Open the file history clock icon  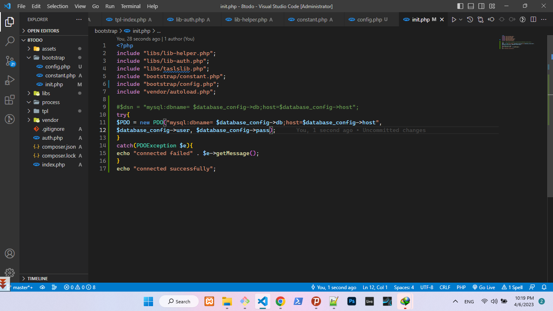click(470, 19)
